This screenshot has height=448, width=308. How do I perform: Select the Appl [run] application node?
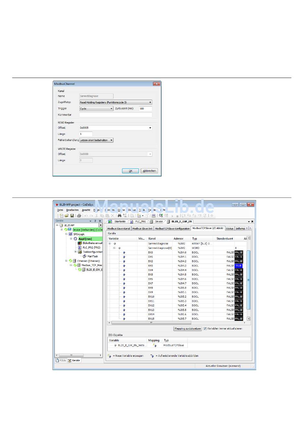coord(85,239)
